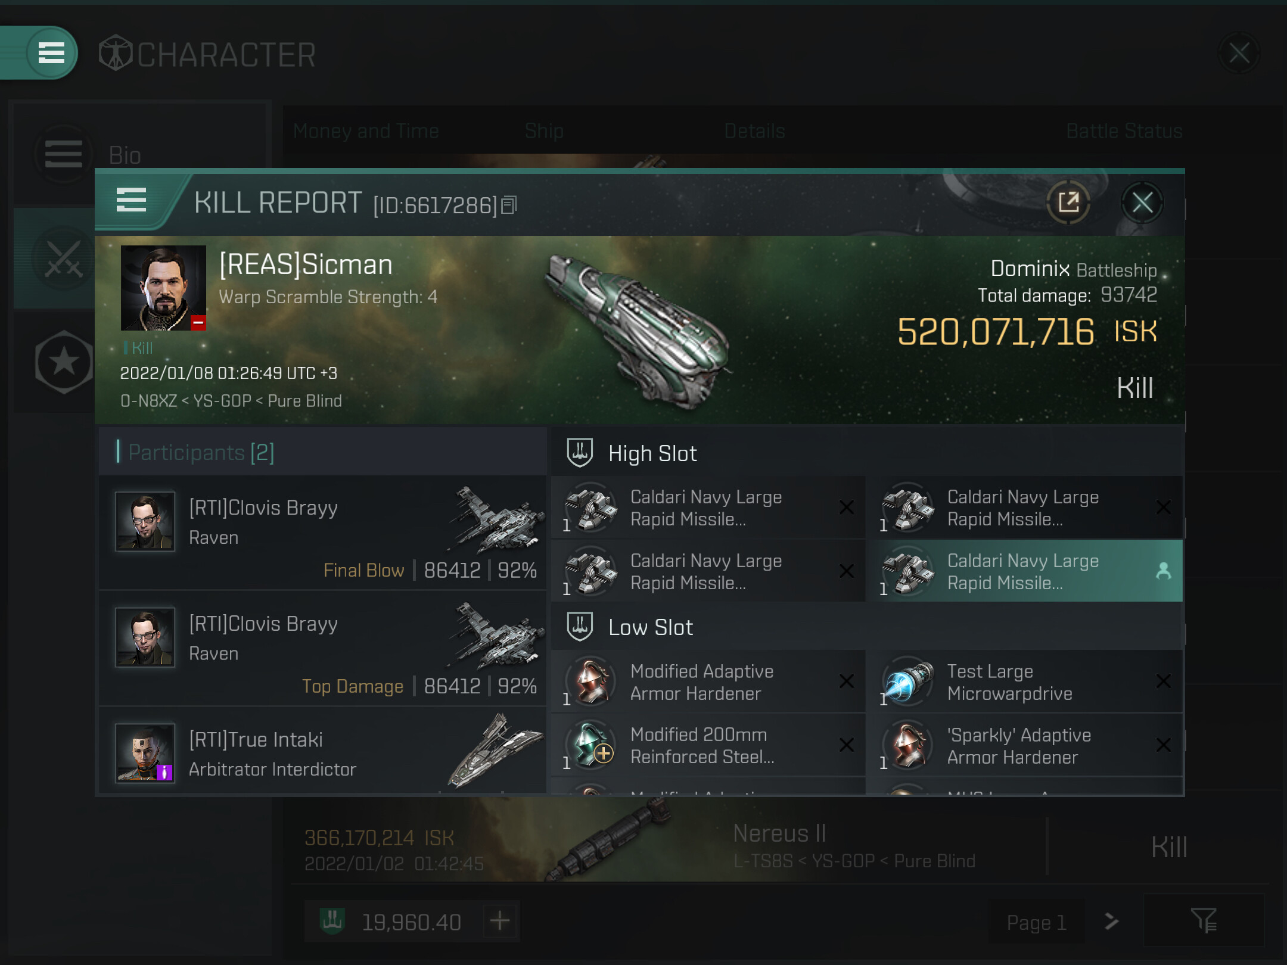
Task: Click the Test Large Microwarpdrive module icon
Action: [x=907, y=681]
